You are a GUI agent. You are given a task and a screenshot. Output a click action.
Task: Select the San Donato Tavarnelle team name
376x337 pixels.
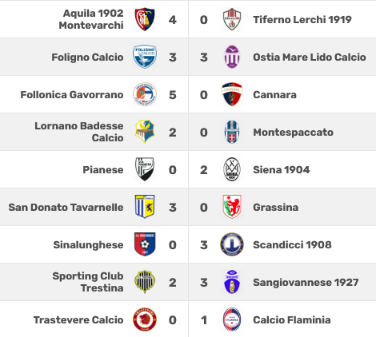pos(66,208)
